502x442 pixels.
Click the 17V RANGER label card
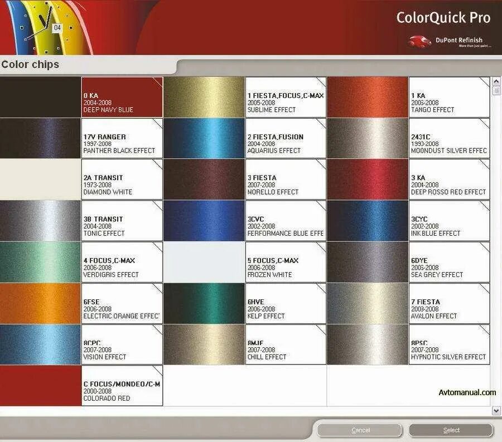pyautogui.click(x=122, y=138)
